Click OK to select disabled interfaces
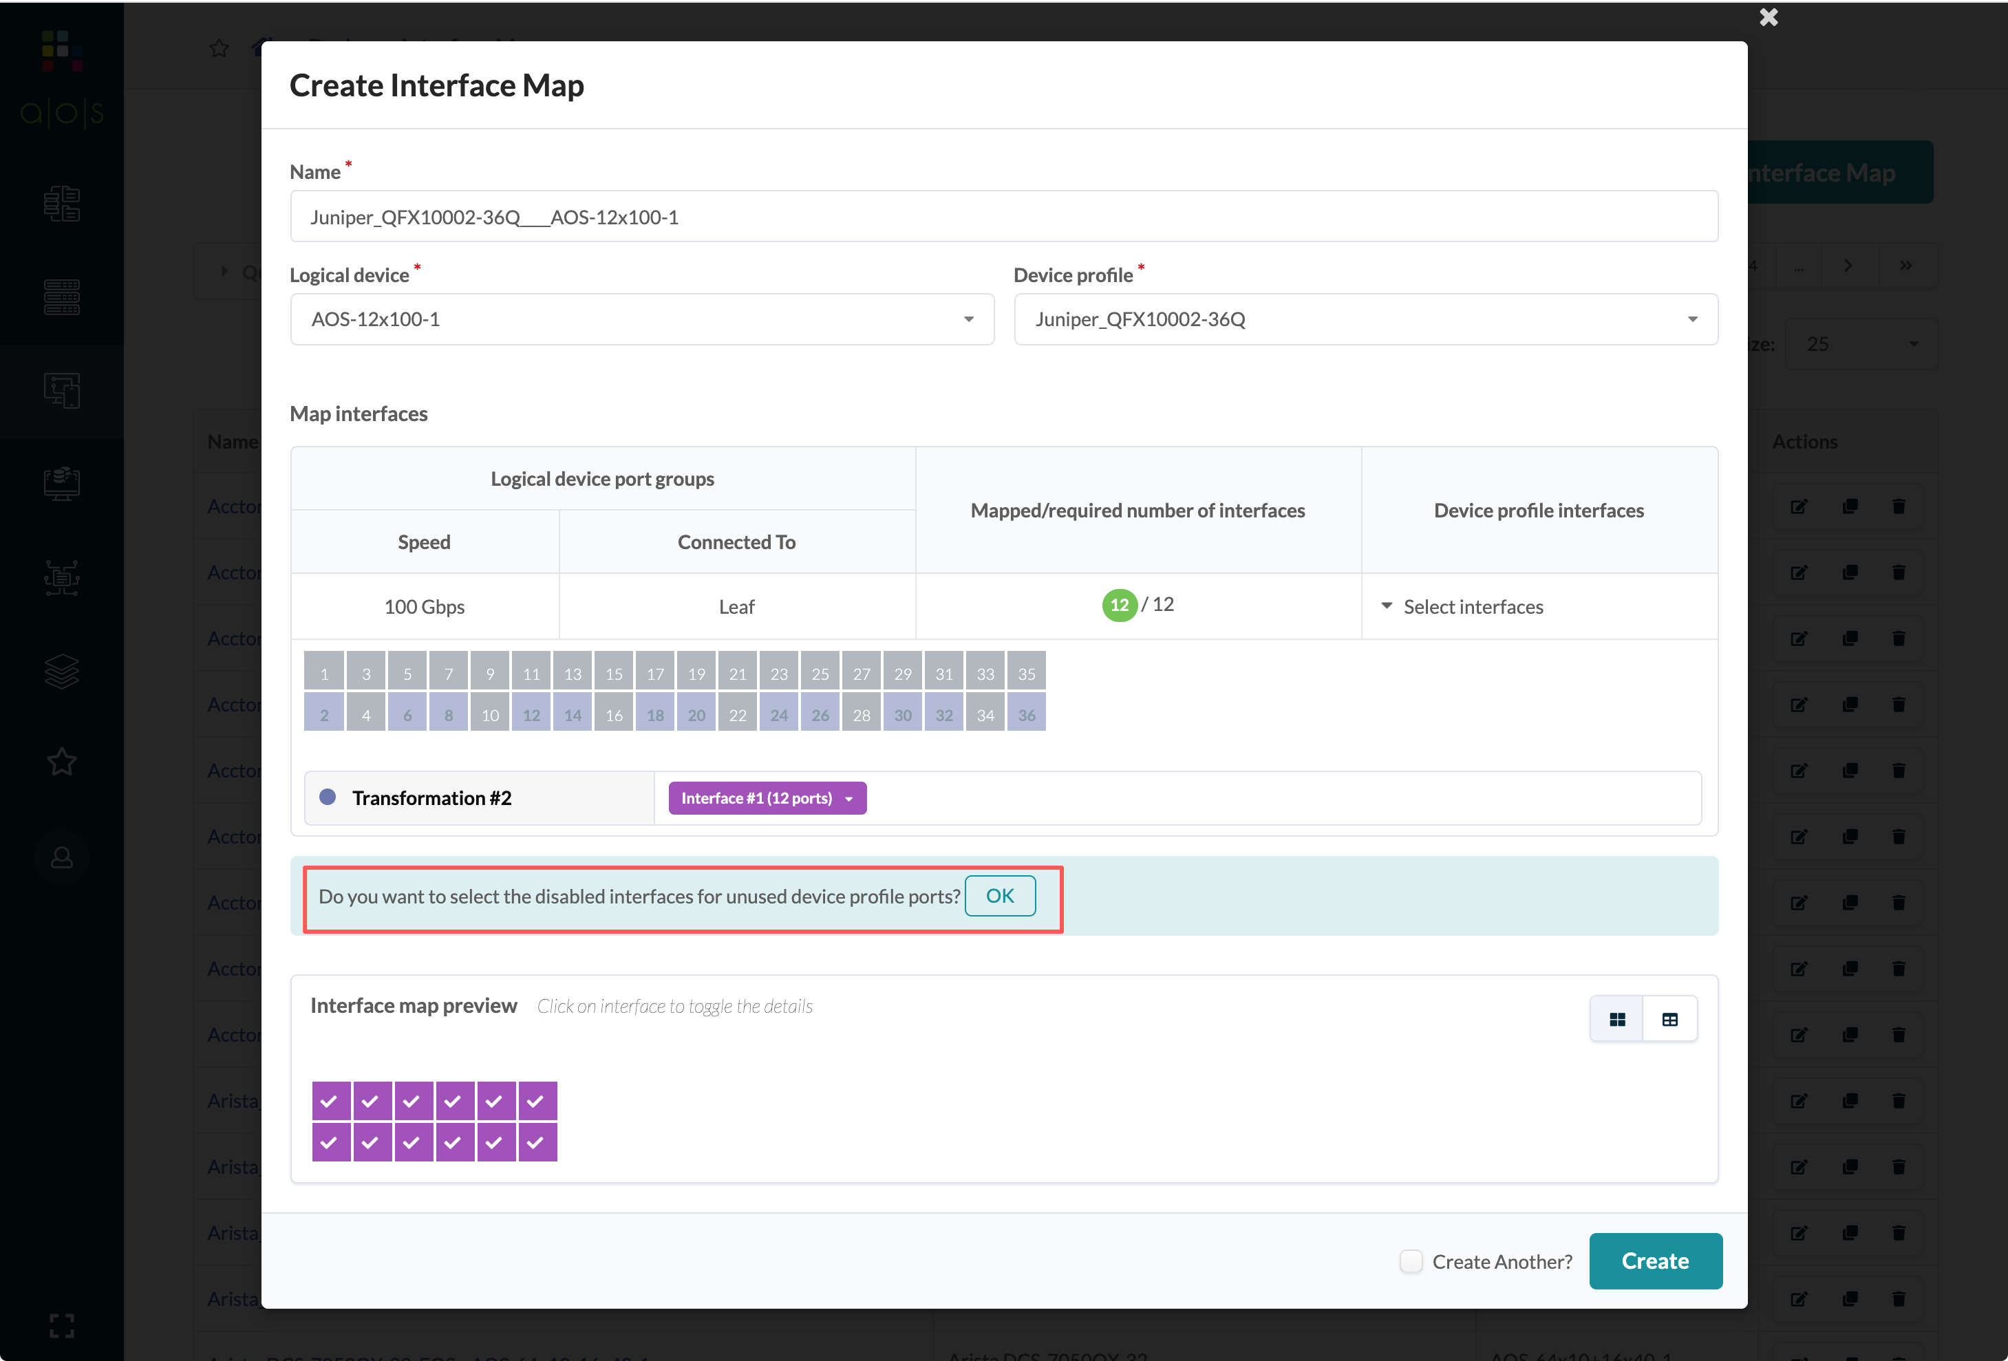This screenshot has height=1361, width=2008. coord(1000,896)
